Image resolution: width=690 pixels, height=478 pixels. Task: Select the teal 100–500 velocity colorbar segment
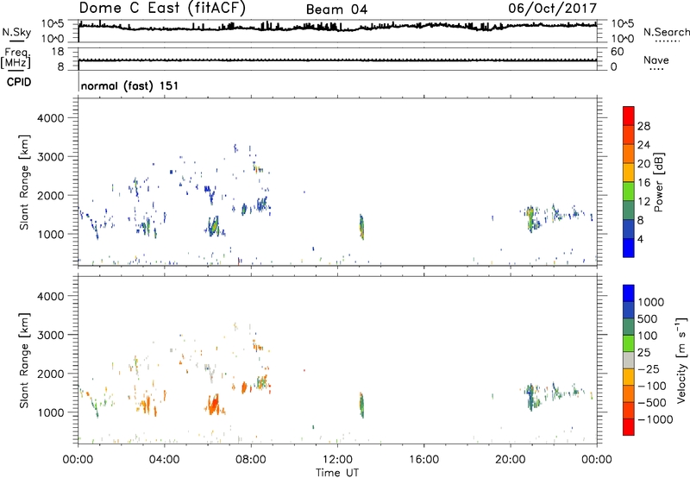click(629, 327)
